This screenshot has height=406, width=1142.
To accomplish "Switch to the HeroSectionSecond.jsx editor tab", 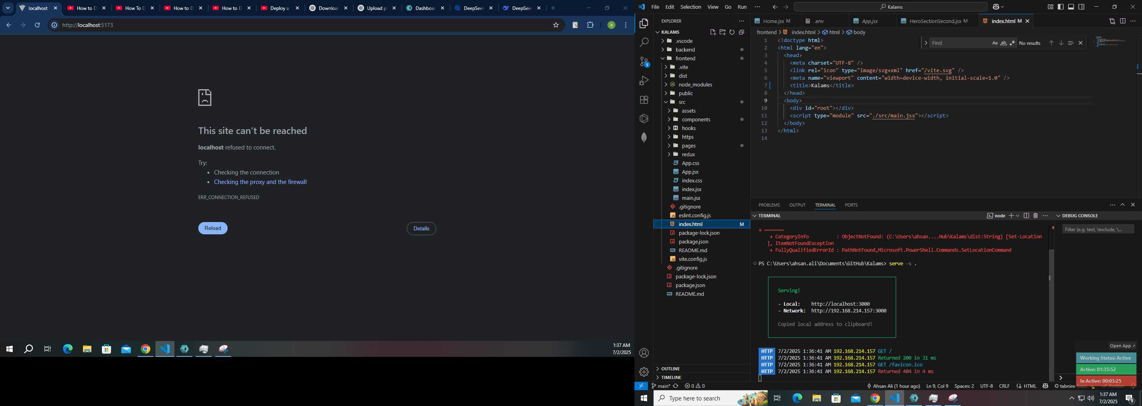I will (938, 21).
